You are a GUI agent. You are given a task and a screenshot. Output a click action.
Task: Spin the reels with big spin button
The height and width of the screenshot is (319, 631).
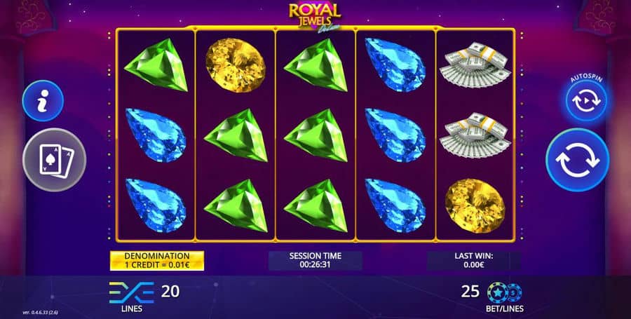coord(578,160)
